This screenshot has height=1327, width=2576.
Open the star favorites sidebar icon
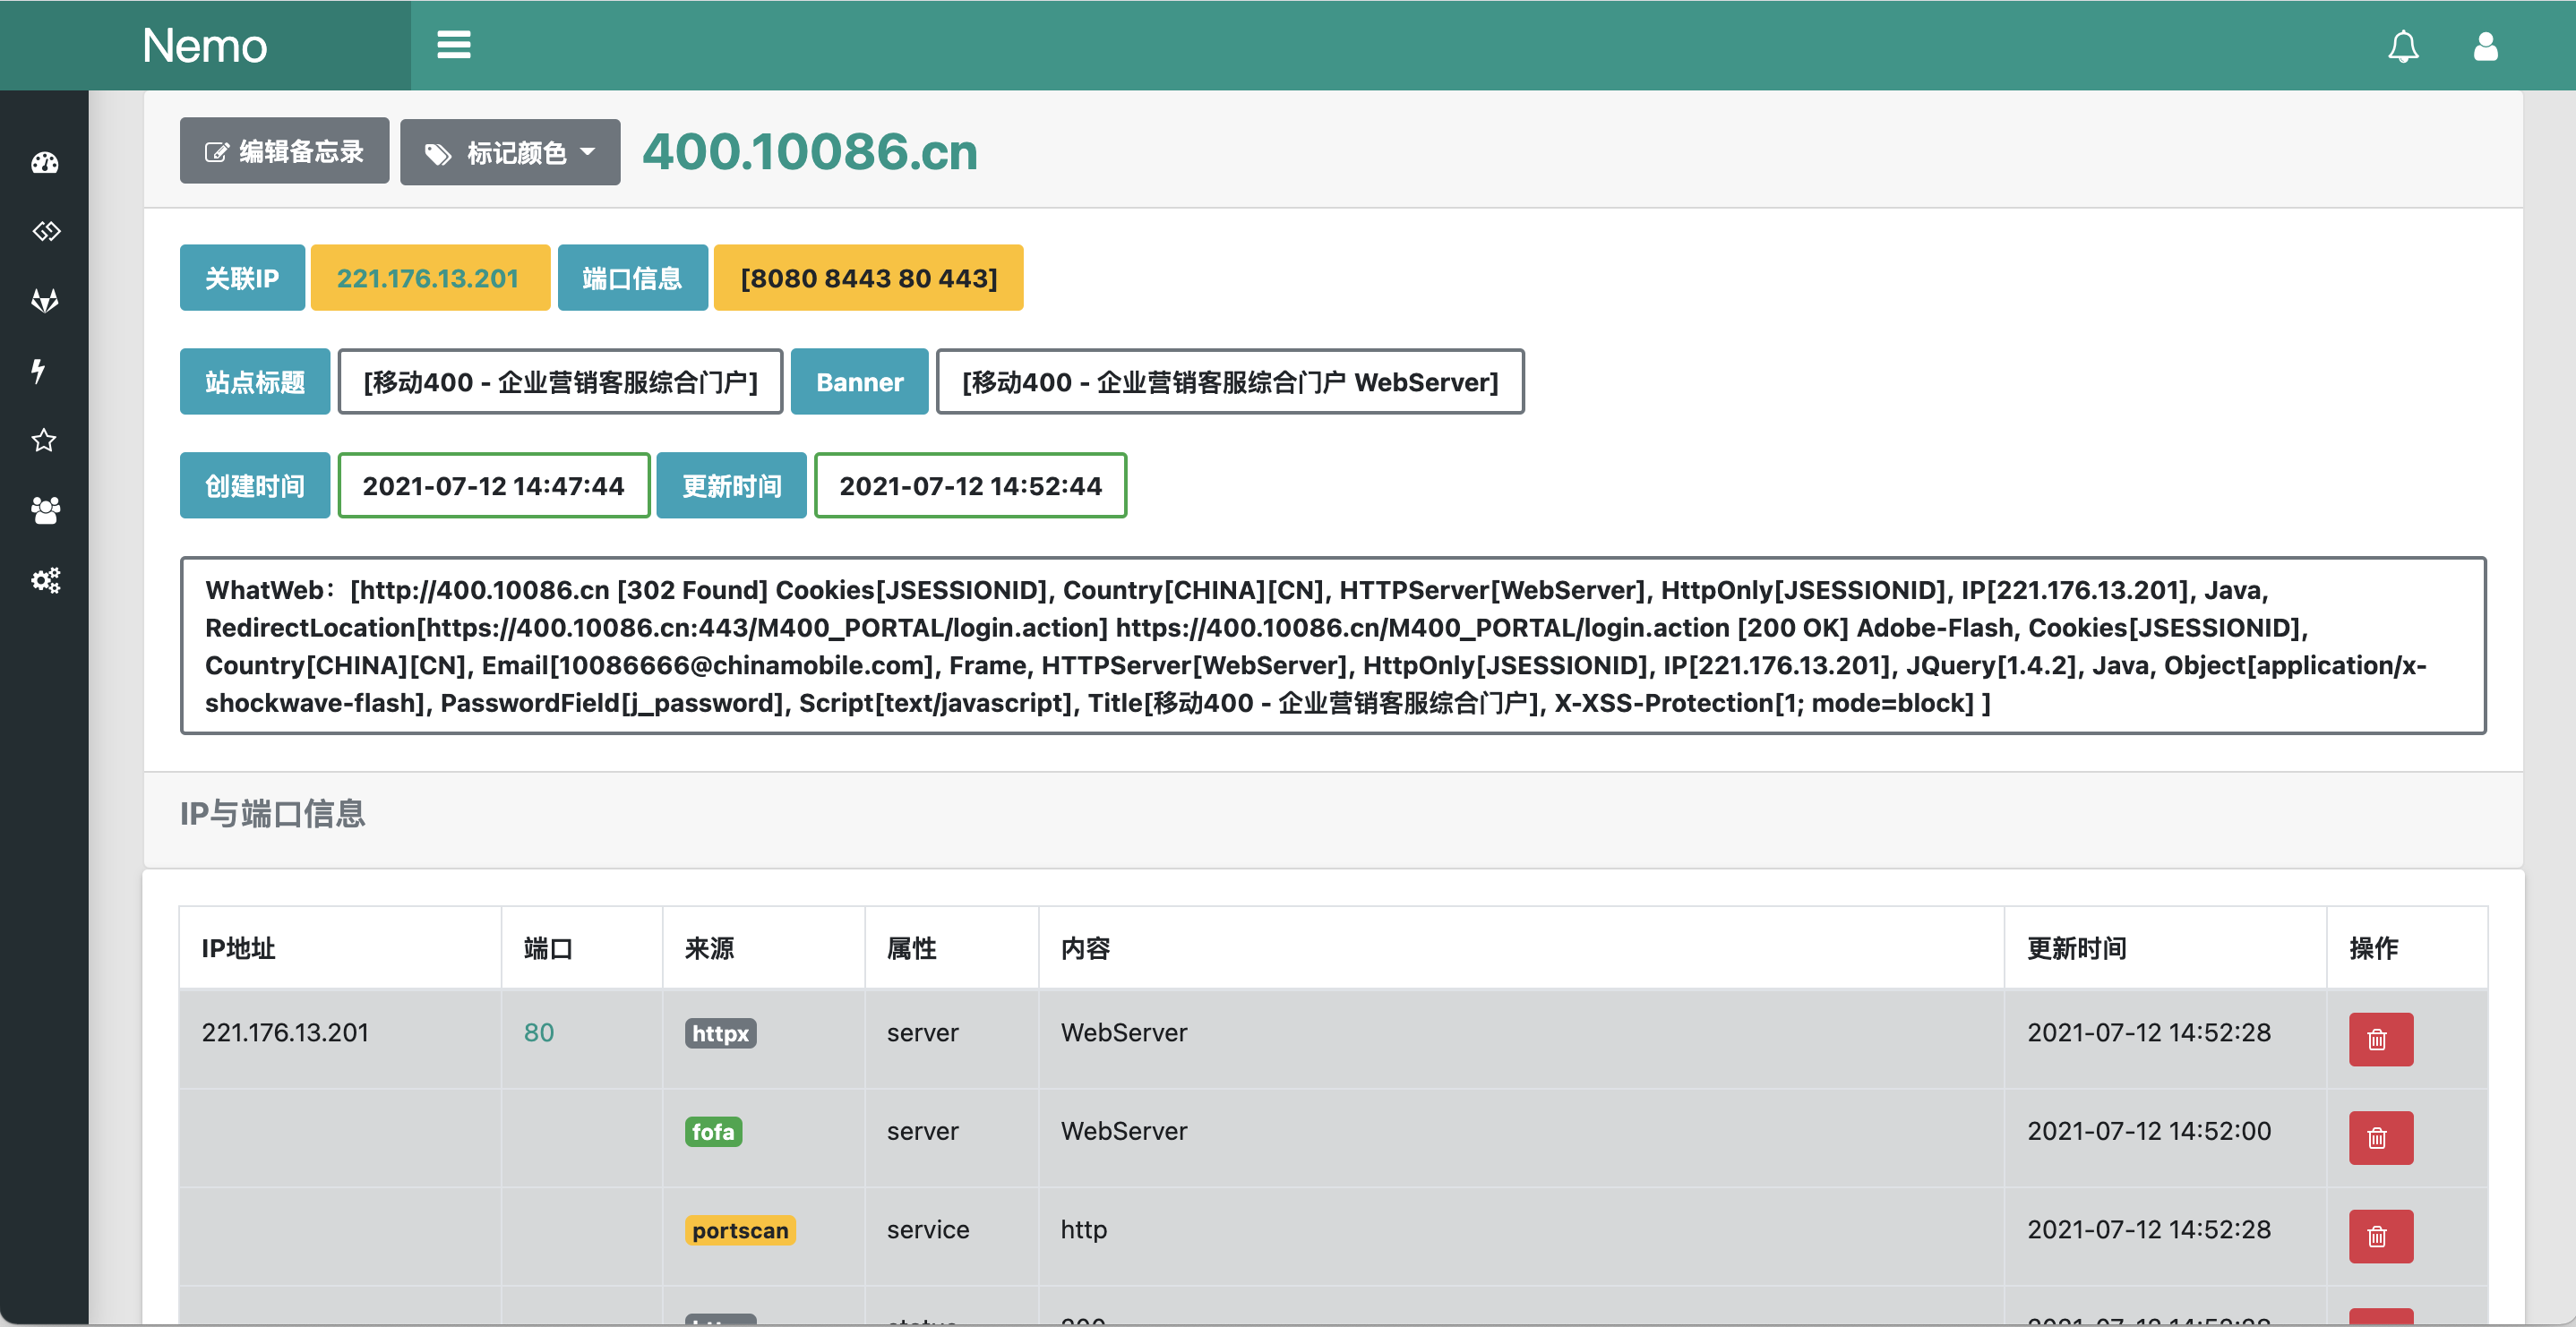click(44, 440)
